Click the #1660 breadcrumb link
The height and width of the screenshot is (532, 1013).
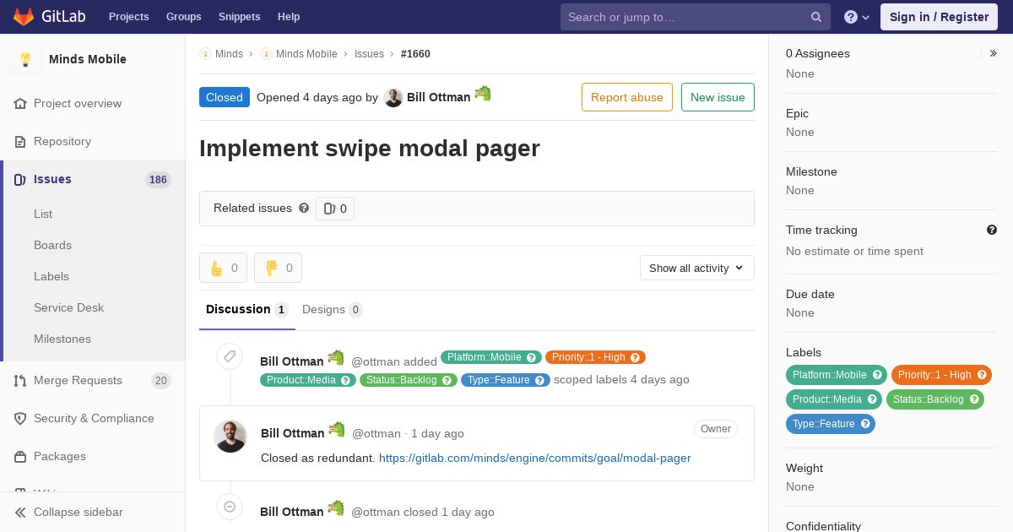(x=415, y=53)
